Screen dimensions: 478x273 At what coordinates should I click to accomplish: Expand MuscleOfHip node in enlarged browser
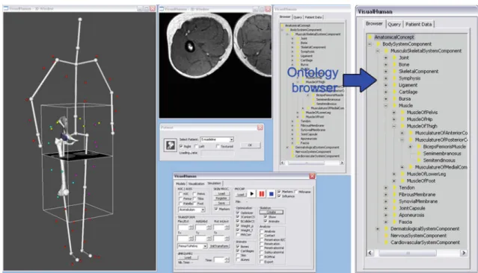point(394,119)
